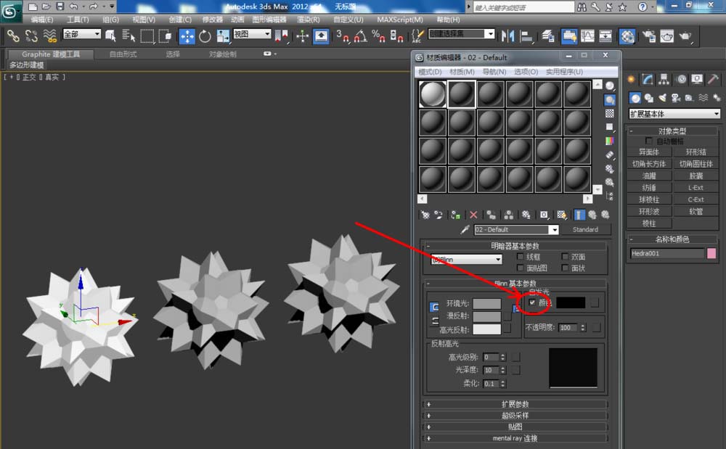Viewport: 726px width, 449px height.
Task: Open the 渲染(R) menu
Action: coord(309,20)
